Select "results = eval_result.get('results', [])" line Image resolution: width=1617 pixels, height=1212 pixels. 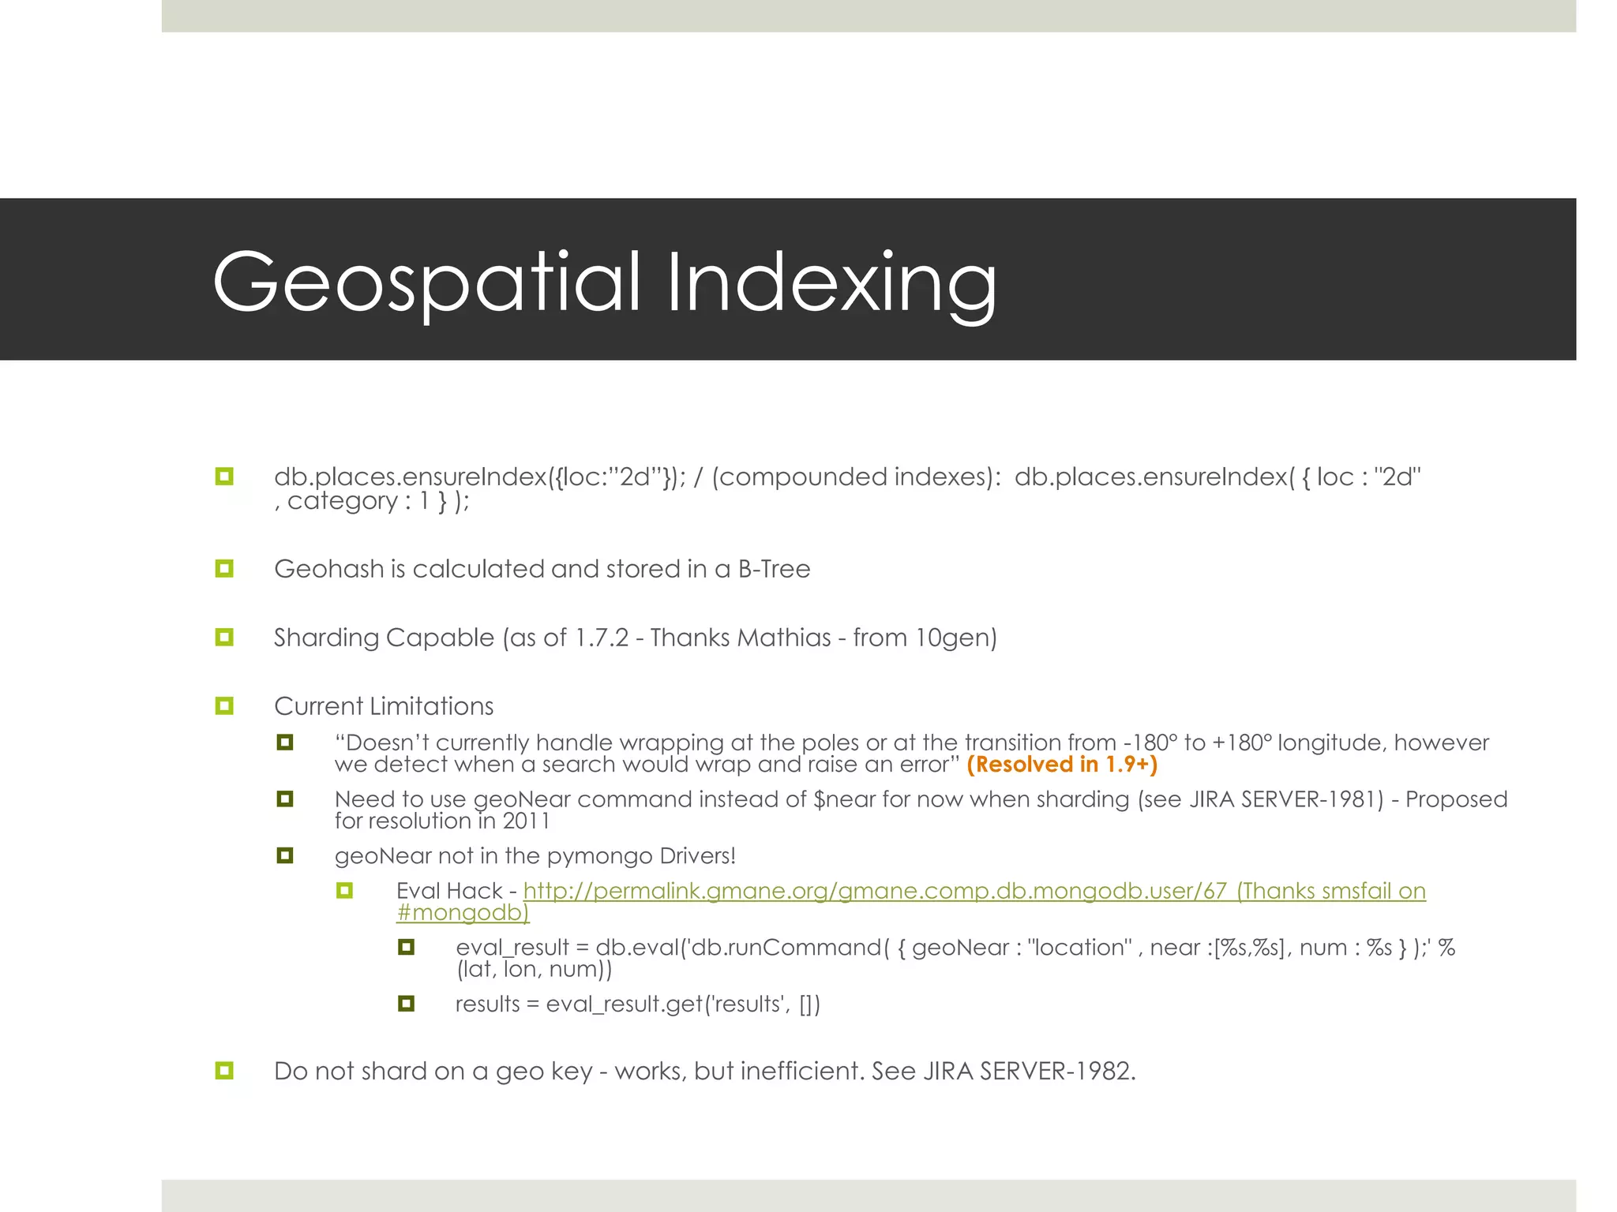click(638, 1004)
